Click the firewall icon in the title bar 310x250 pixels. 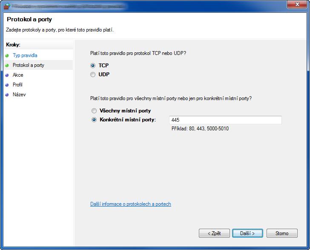6,6
